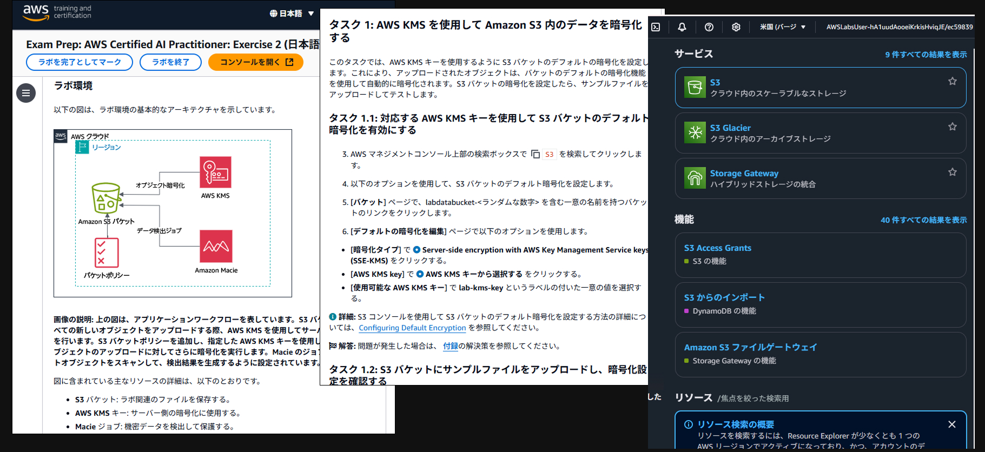Image resolution: width=985 pixels, height=452 pixels.
Task: Favorite the S3 service with star
Action: (953, 81)
